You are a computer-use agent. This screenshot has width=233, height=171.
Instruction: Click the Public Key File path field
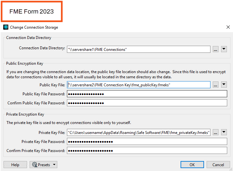pos(139,85)
